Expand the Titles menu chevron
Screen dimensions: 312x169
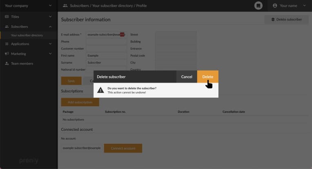(x=50, y=17)
